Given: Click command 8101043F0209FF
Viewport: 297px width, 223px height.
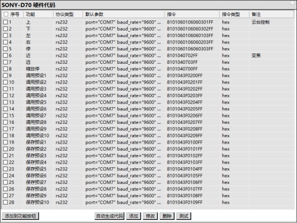Looking at the screenshot, I should point(184,136).
